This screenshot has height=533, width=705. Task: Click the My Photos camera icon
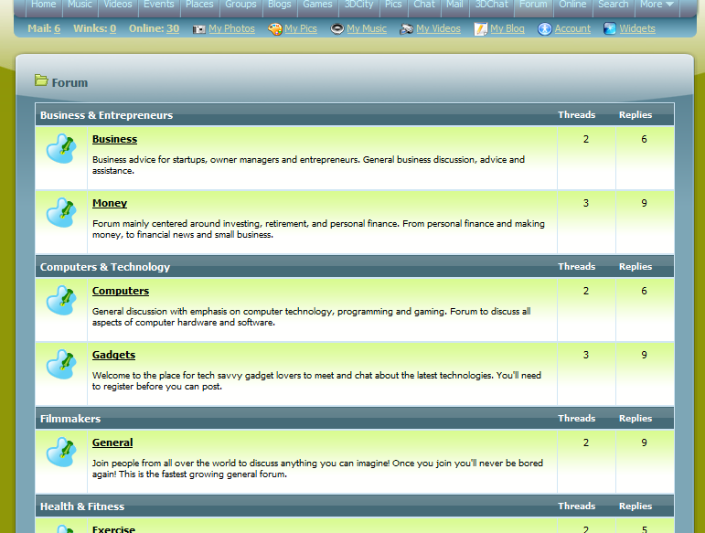point(199,29)
